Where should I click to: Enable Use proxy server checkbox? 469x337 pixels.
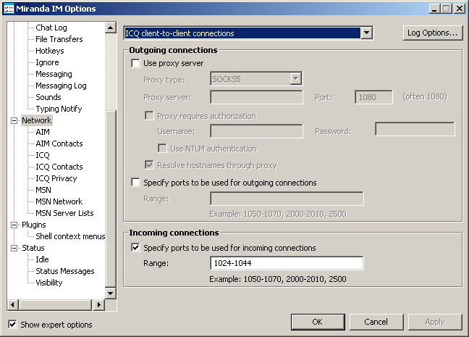[135, 64]
